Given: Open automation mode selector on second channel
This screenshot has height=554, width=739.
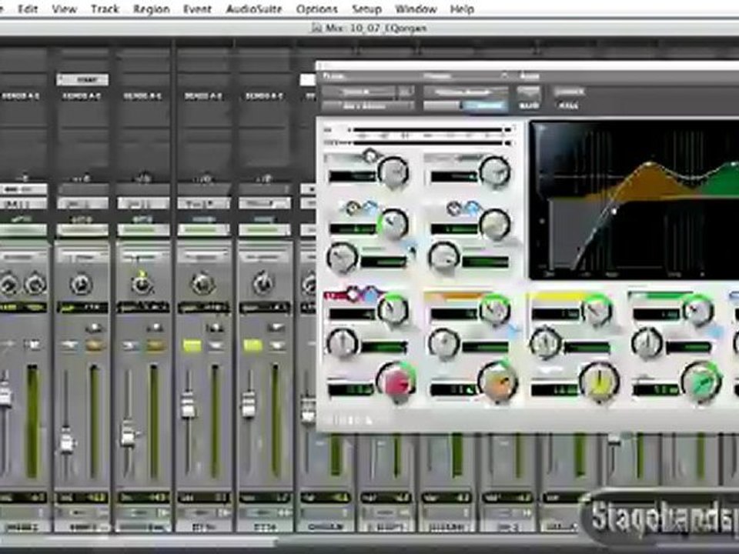Looking at the screenshot, I should (x=82, y=230).
